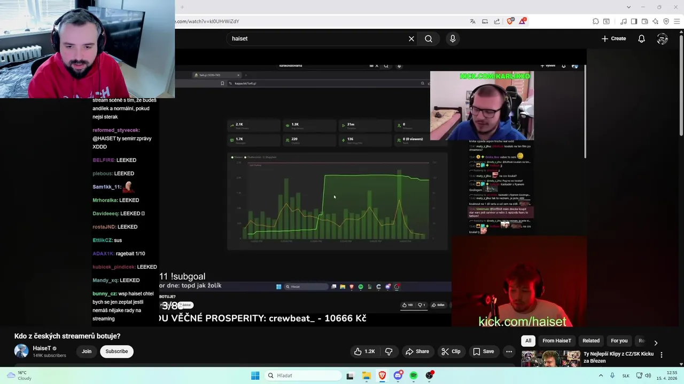
Task: Share the video
Action: click(417, 351)
